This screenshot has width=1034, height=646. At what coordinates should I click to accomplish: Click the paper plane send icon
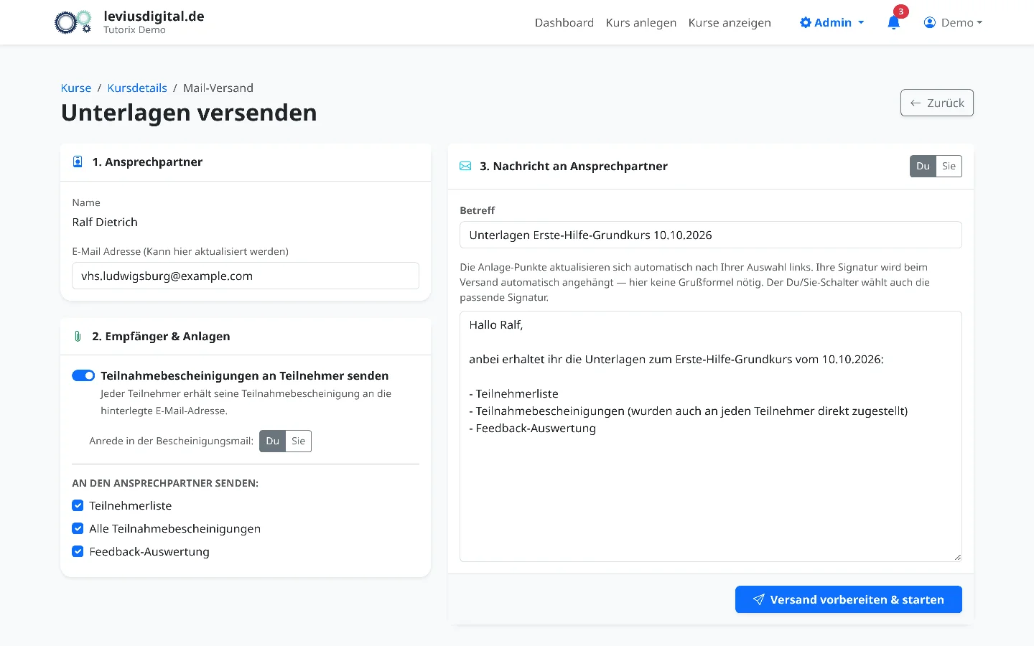tap(758, 600)
